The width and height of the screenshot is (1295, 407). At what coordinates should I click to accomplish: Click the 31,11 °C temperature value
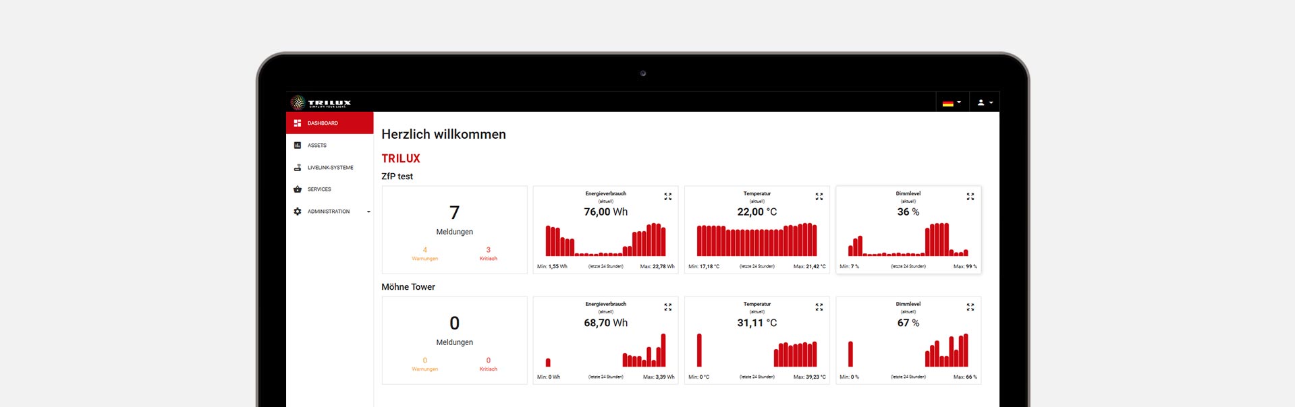(756, 323)
